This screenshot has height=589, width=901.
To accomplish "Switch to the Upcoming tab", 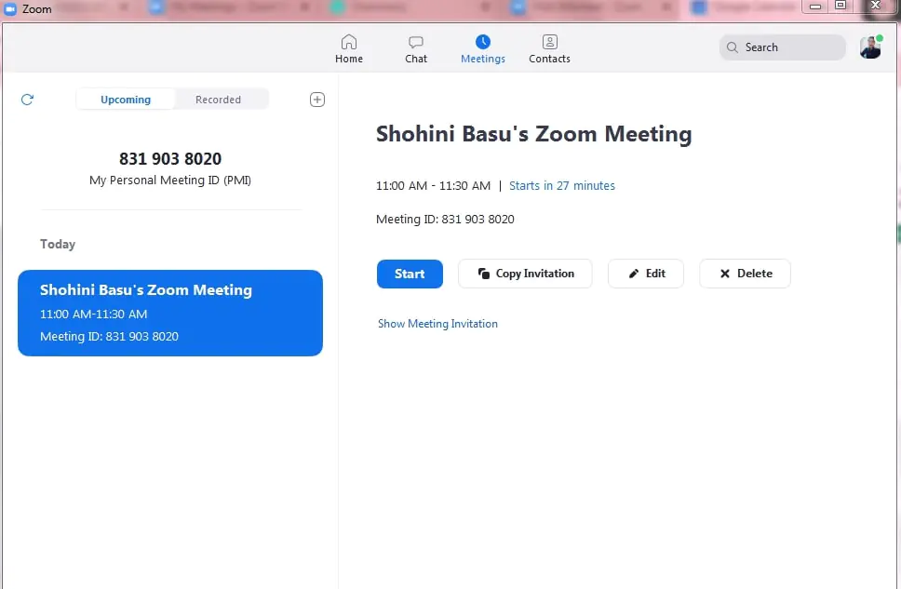I will point(125,99).
